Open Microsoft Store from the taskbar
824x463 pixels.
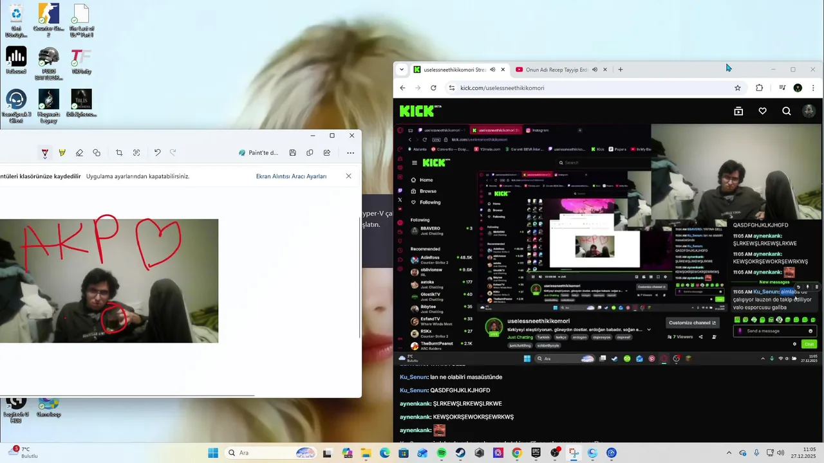[x=404, y=453]
